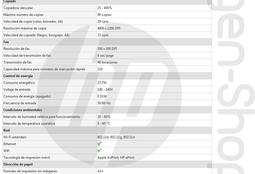Click the '50/60 Hz' value

[104, 103]
